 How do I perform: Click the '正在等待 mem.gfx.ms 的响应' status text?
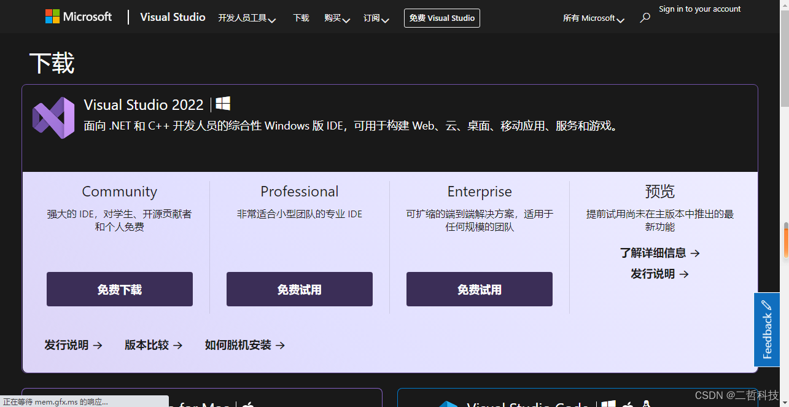pyautogui.click(x=56, y=402)
